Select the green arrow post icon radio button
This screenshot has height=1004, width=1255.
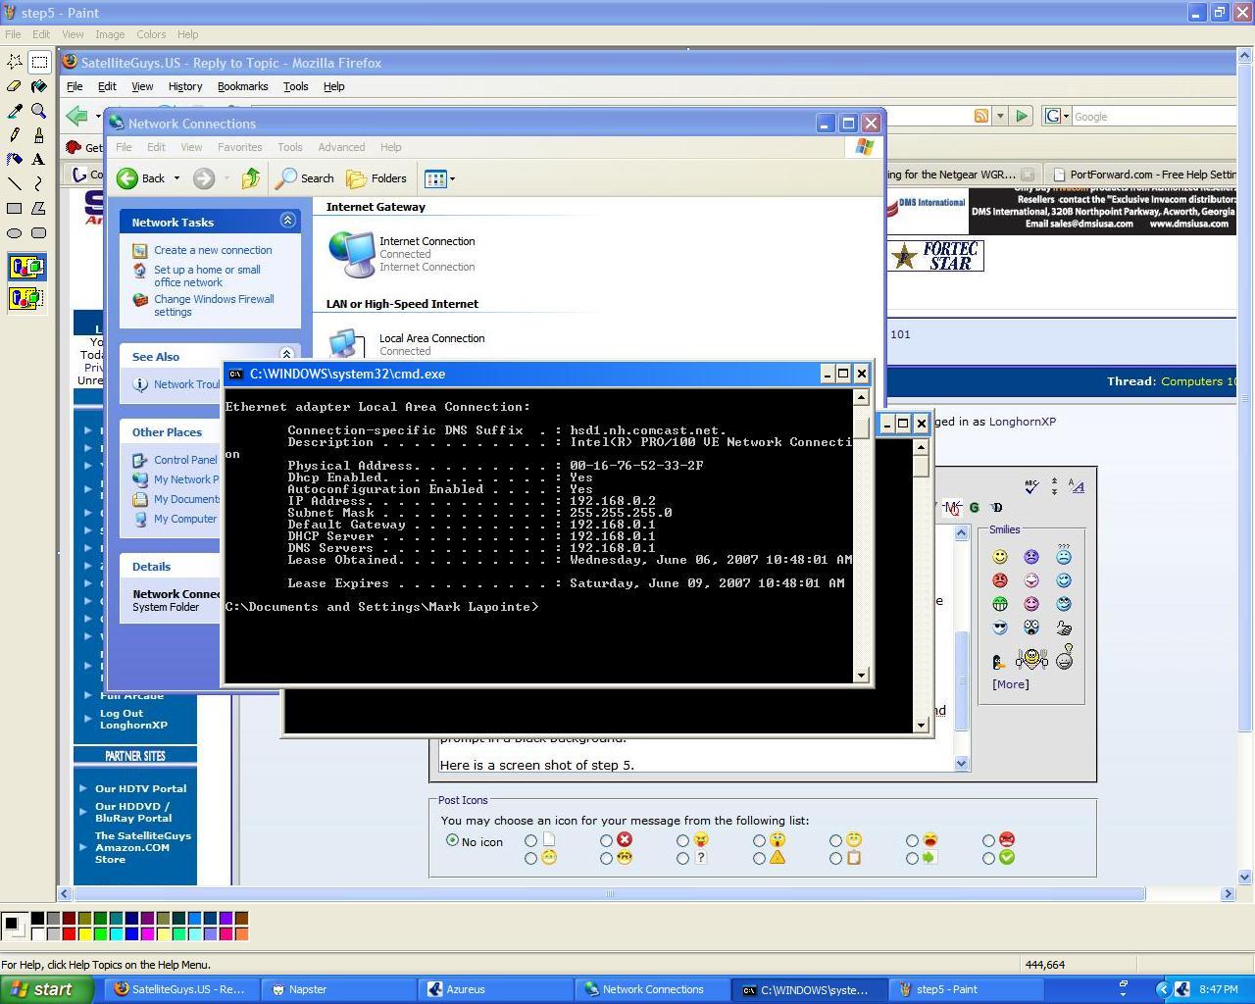click(x=912, y=858)
